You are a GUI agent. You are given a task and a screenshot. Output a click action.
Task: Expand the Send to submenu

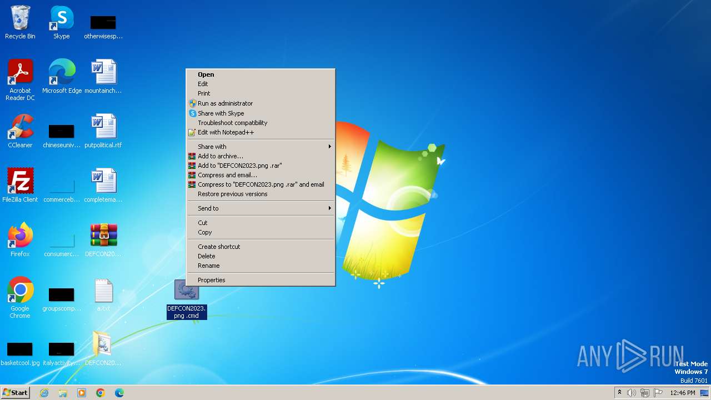pyautogui.click(x=261, y=208)
